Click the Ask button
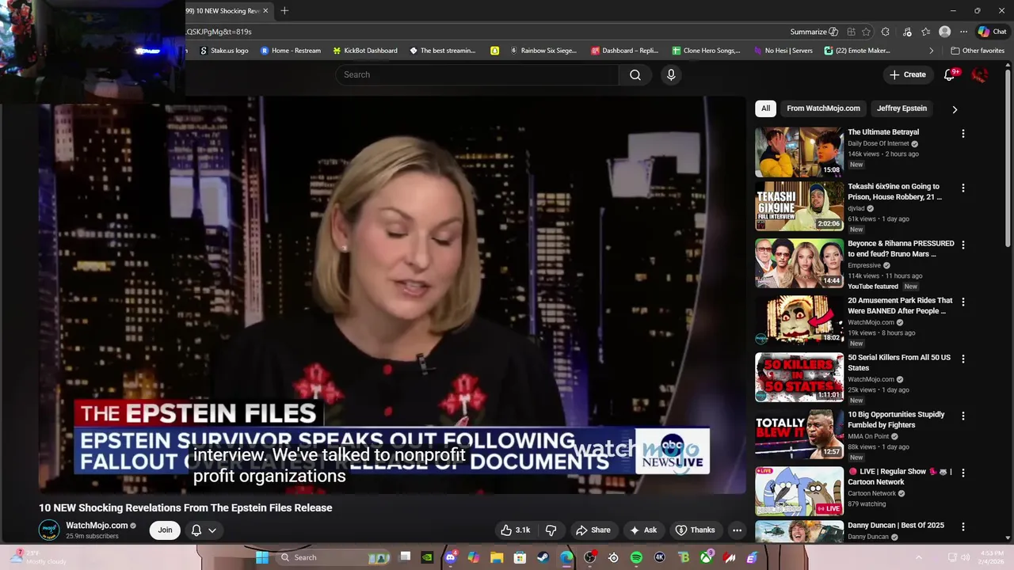 (x=642, y=530)
